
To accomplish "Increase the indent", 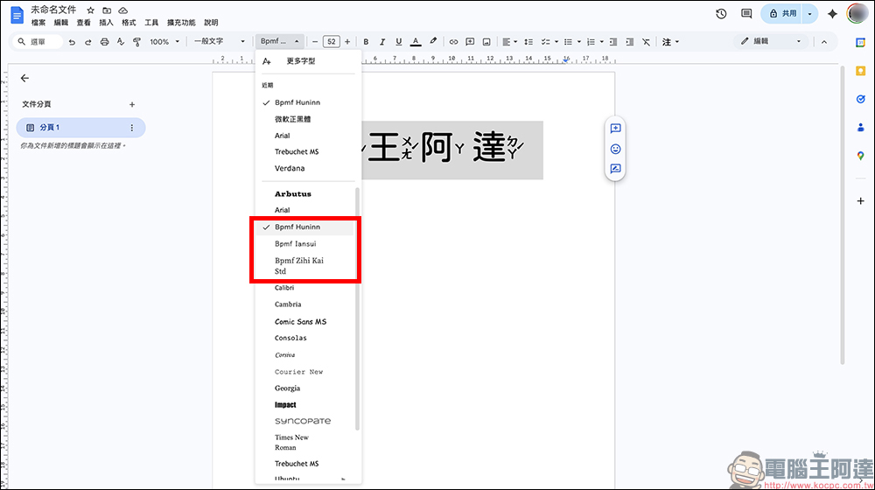I will tap(629, 42).
